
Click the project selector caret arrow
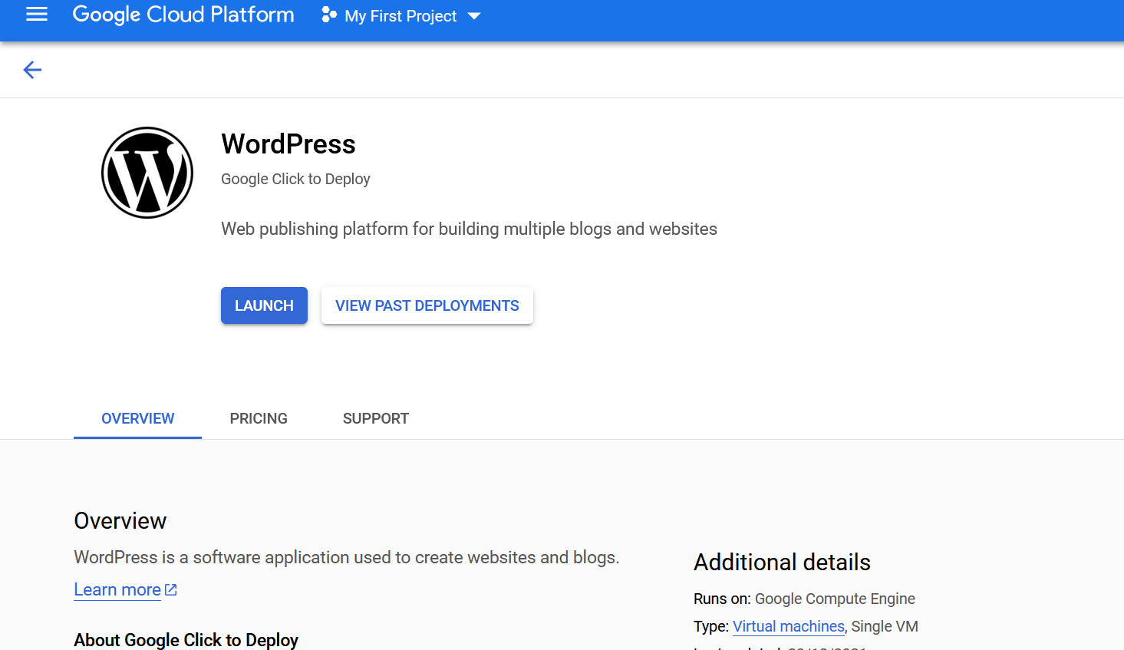click(x=474, y=16)
